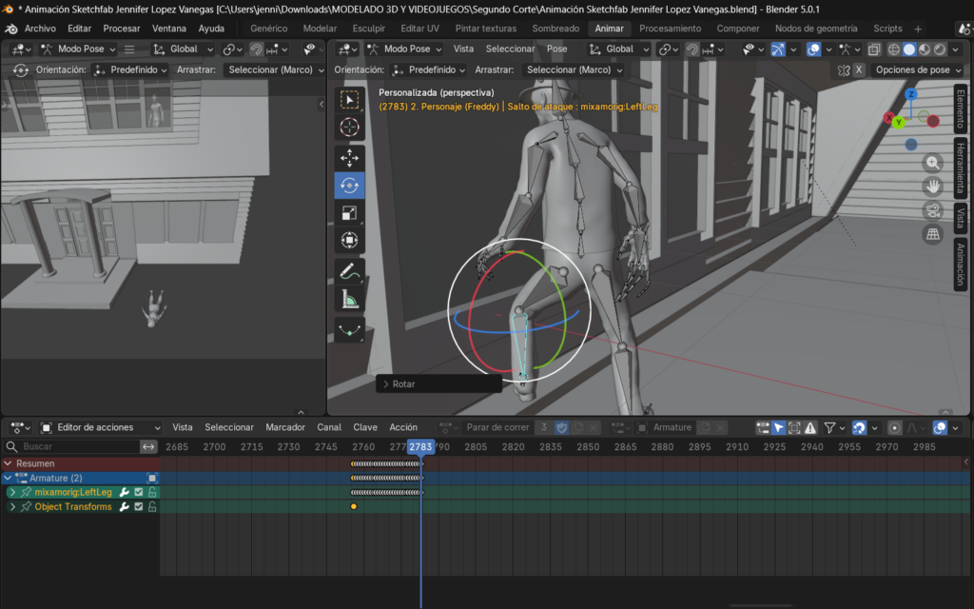Open Global orientation dropdown in main viewport
974x609 pixels.
click(x=618, y=49)
